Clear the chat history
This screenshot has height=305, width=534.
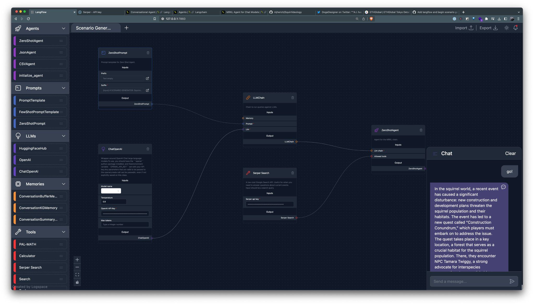[510, 154]
